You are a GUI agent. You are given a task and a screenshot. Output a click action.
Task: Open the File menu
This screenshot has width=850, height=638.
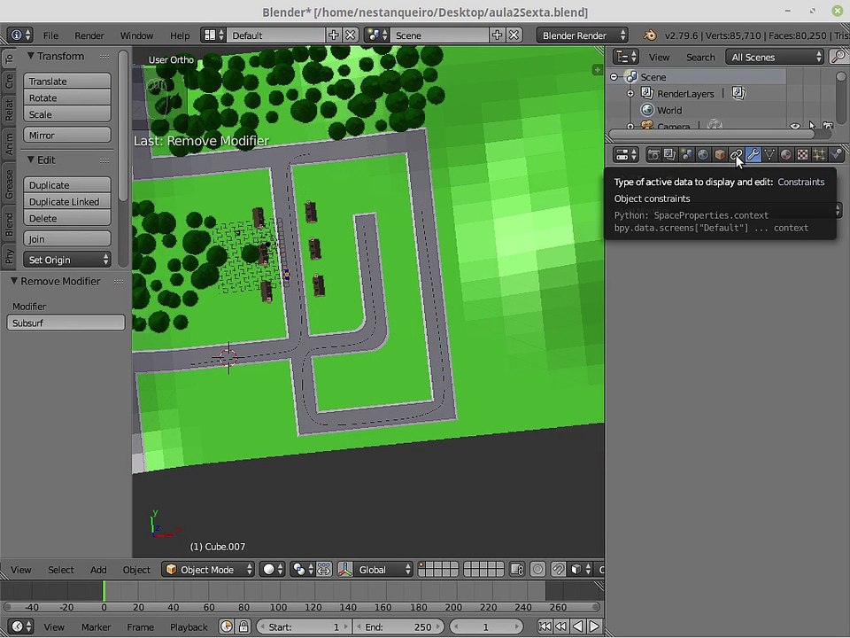[50, 35]
